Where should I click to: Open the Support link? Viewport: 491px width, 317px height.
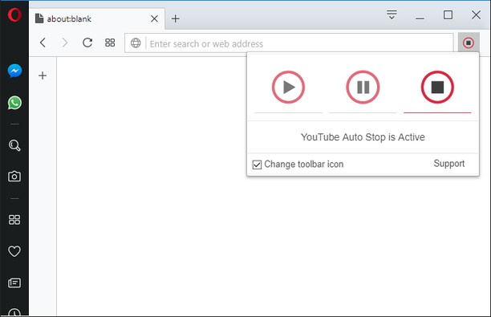[449, 164]
